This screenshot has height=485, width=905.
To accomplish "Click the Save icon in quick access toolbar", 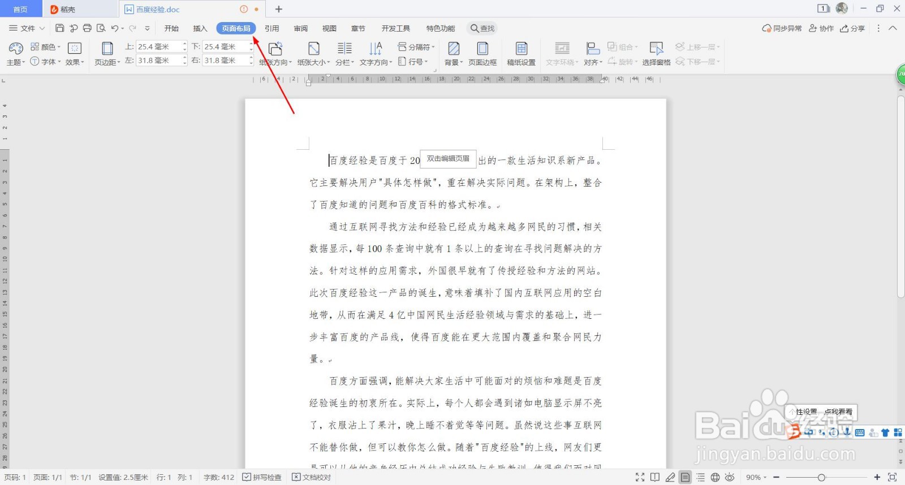I will click(x=59, y=28).
